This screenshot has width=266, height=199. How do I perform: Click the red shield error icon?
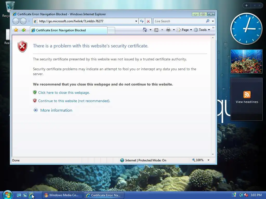click(x=22, y=46)
